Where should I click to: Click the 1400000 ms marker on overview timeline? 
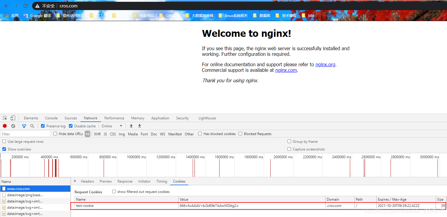click(195, 157)
